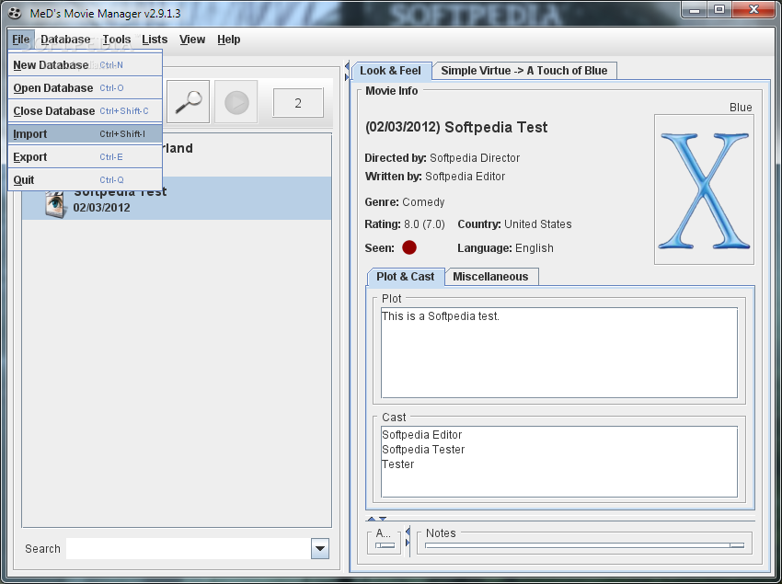Click the Language value English

[x=535, y=248]
